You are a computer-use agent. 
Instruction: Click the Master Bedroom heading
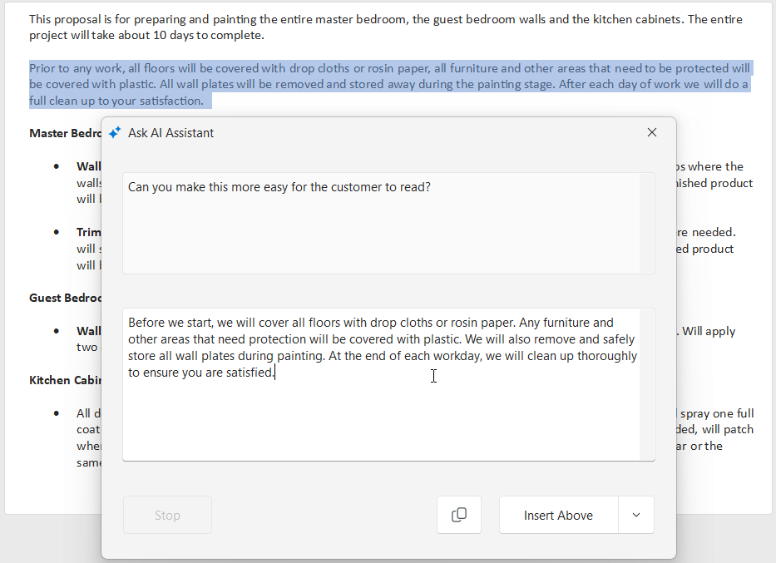[x=63, y=133]
